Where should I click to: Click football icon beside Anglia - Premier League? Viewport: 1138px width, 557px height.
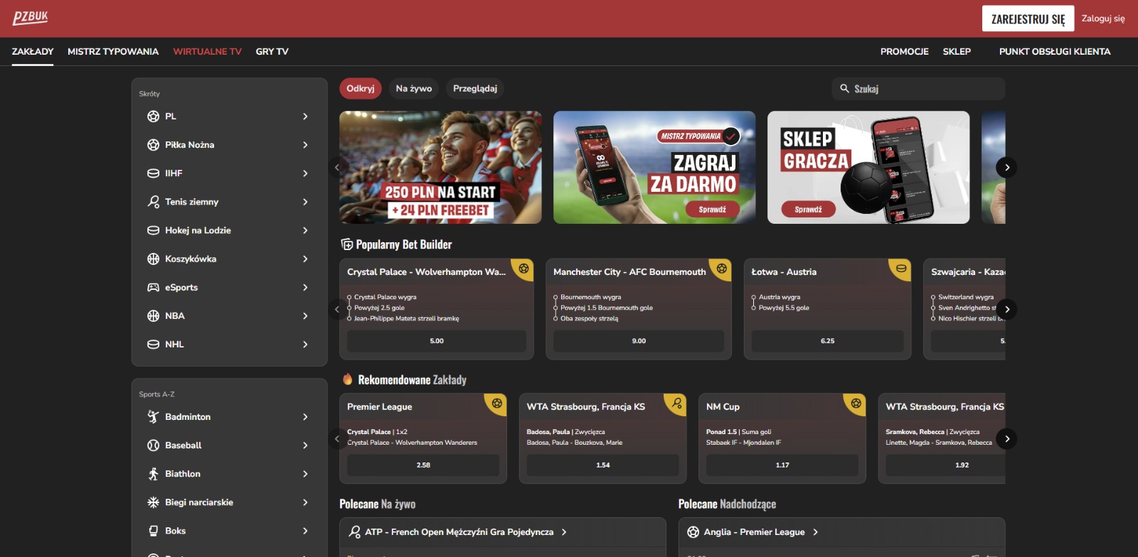pyautogui.click(x=693, y=532)
